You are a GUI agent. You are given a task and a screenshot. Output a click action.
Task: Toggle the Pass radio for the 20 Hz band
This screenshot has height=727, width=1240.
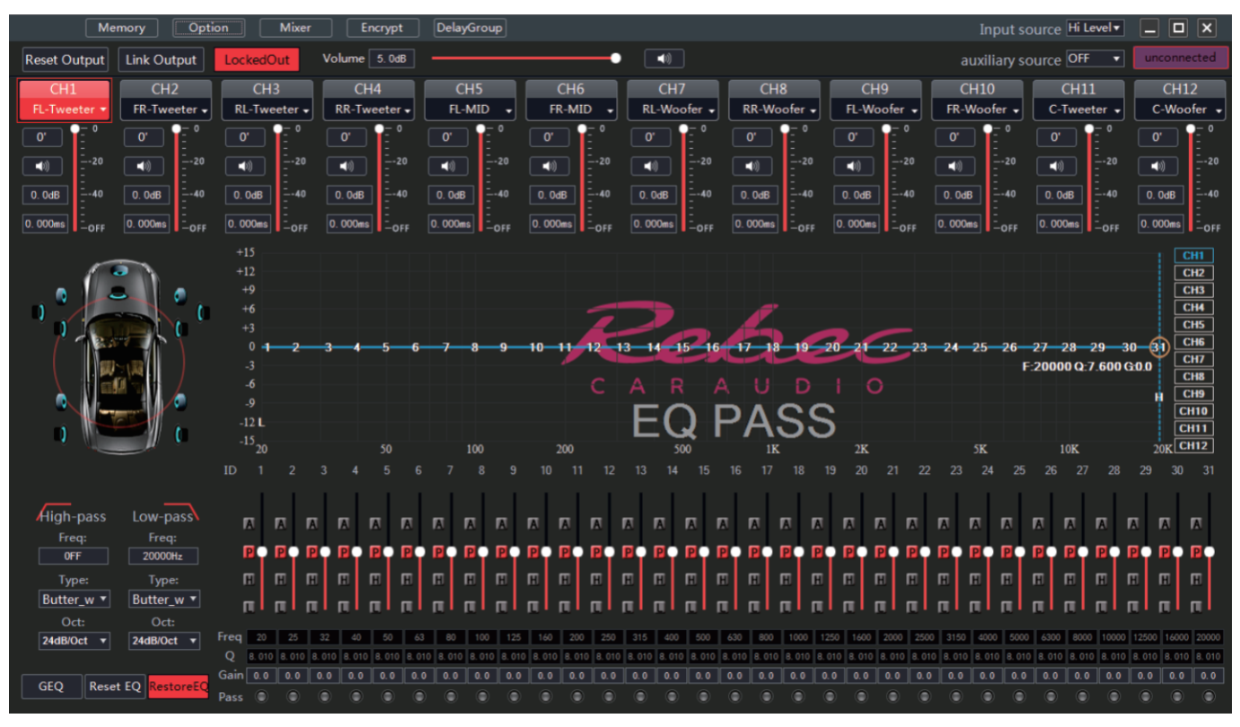[x=261, y=696]
